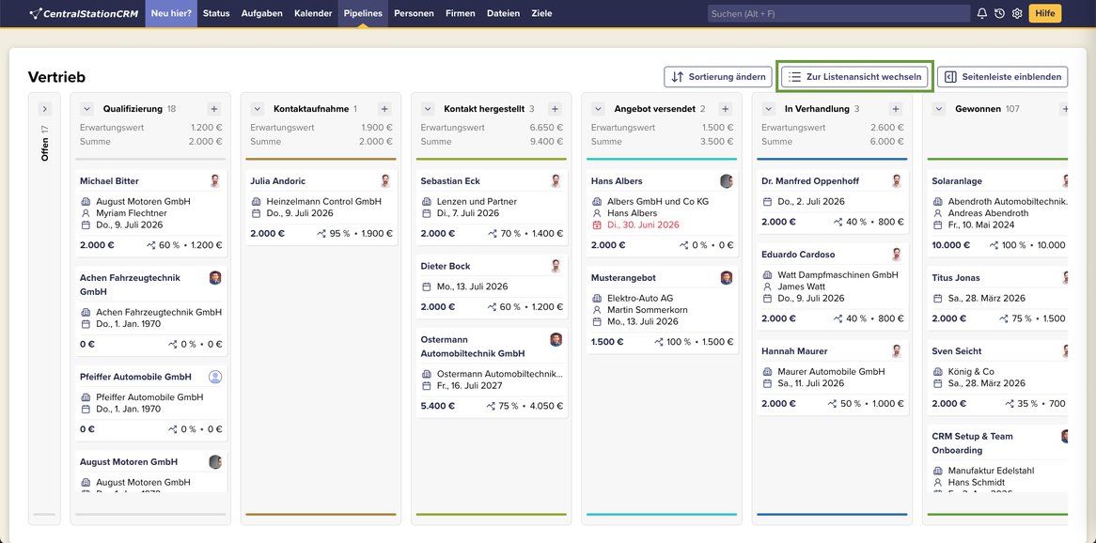Click Sortierung ändern button
Viewport: 1096px width, 543px height.
click(718, 77)
